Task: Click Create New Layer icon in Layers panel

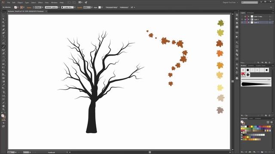Action: point(266,62)
